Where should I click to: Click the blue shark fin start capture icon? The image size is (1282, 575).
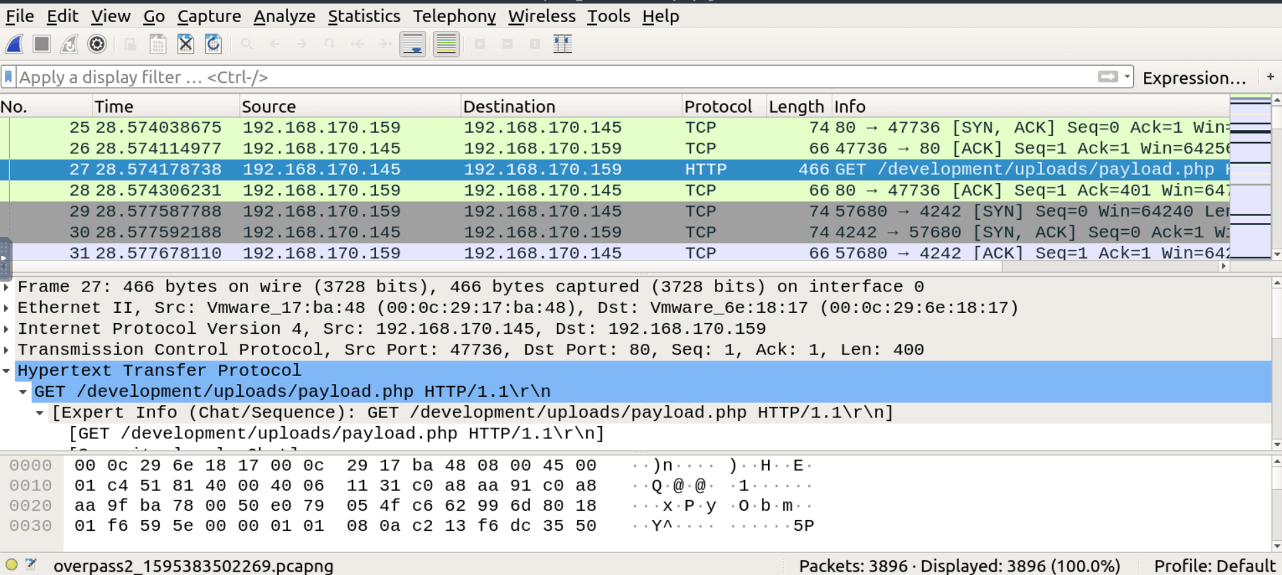[14, 44]
